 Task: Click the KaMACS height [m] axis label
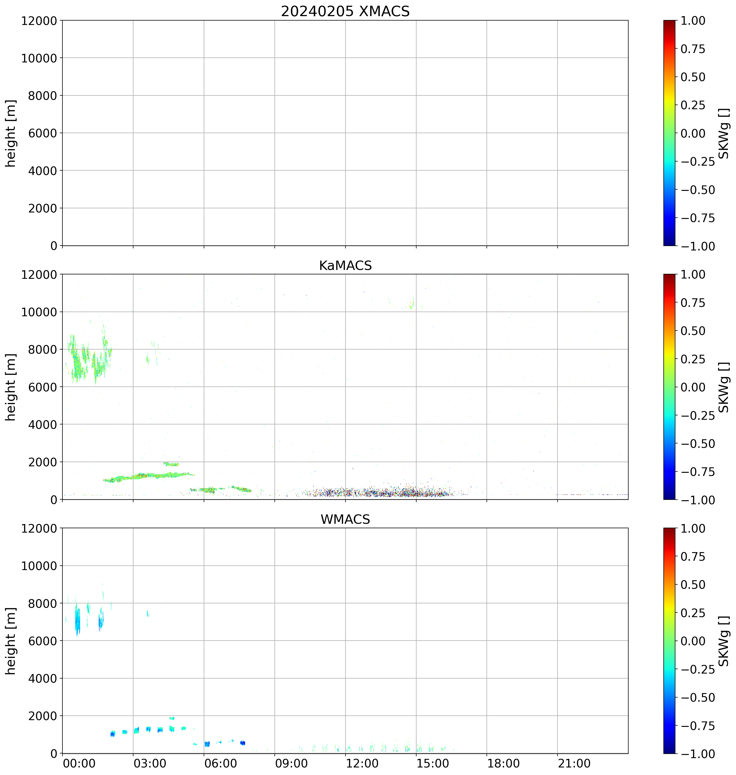click(x=11, y=387)
